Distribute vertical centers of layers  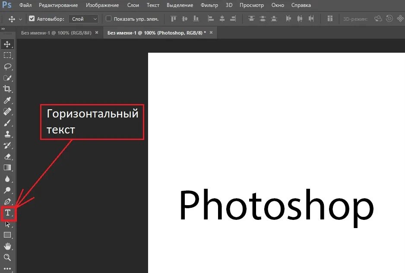point(263,19)
